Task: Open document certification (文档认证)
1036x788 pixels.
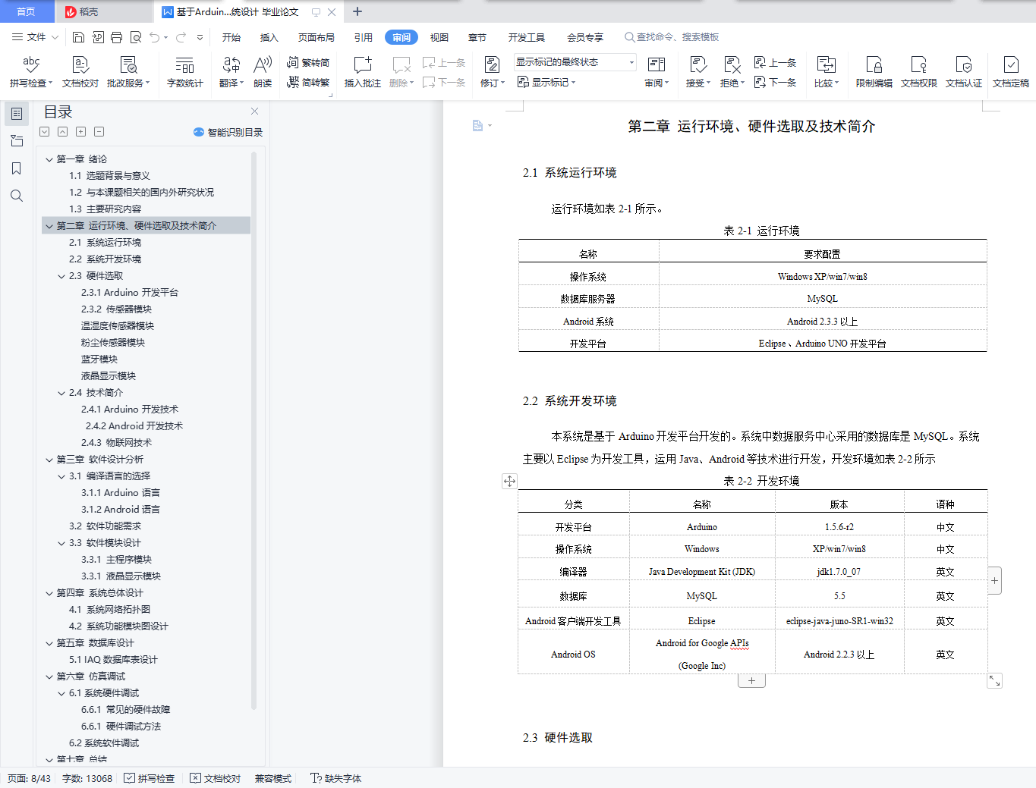Action: coord(964,72)
